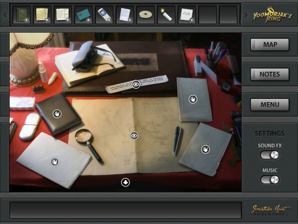This screenshot has width=298, height=224.
Task: Open the Notes panel
Action: tap(270, 75)
